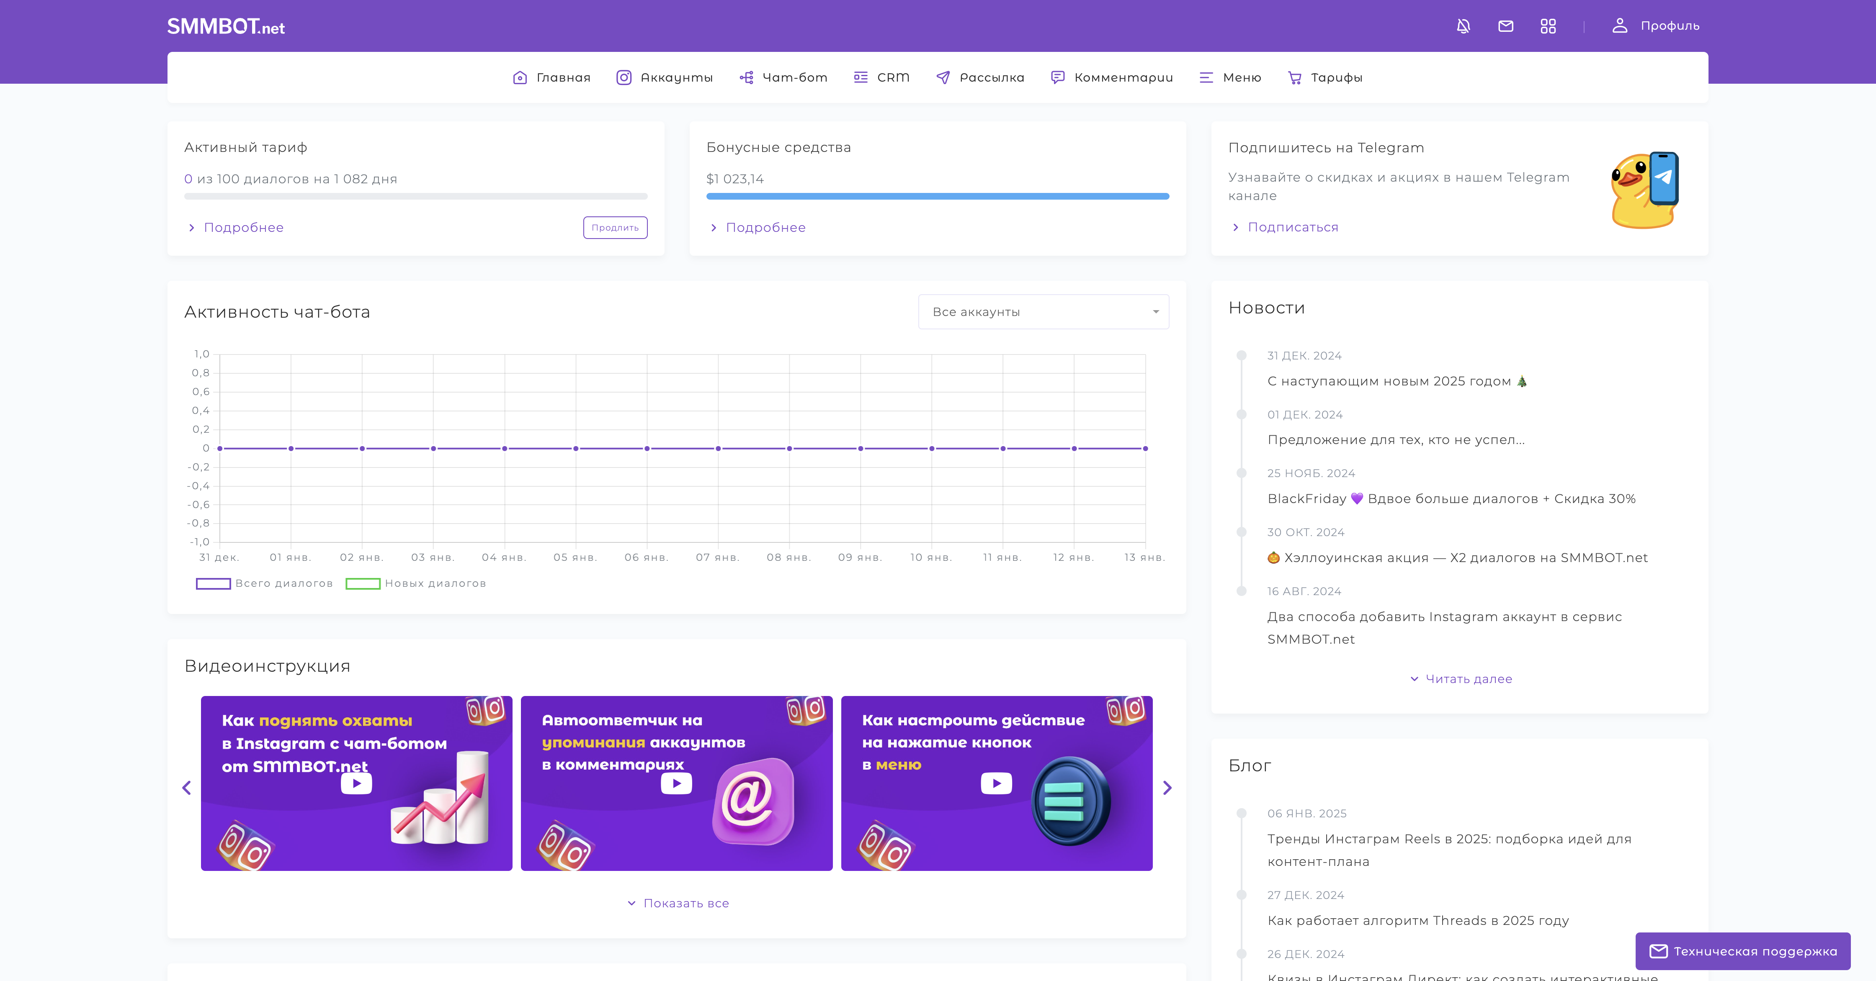1876x981 pixels.
Task: Open Техническая поддержка chat button
Action: [x=1742, y=951]
